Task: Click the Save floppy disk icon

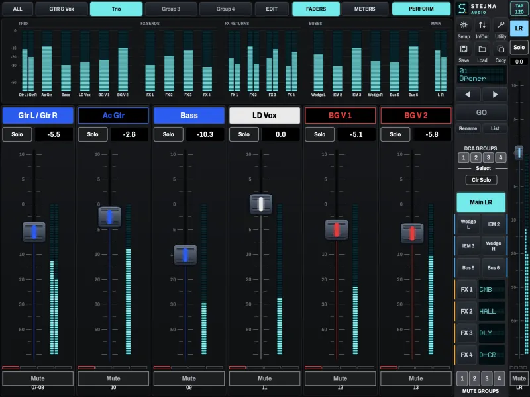Action: pos(464,49)
